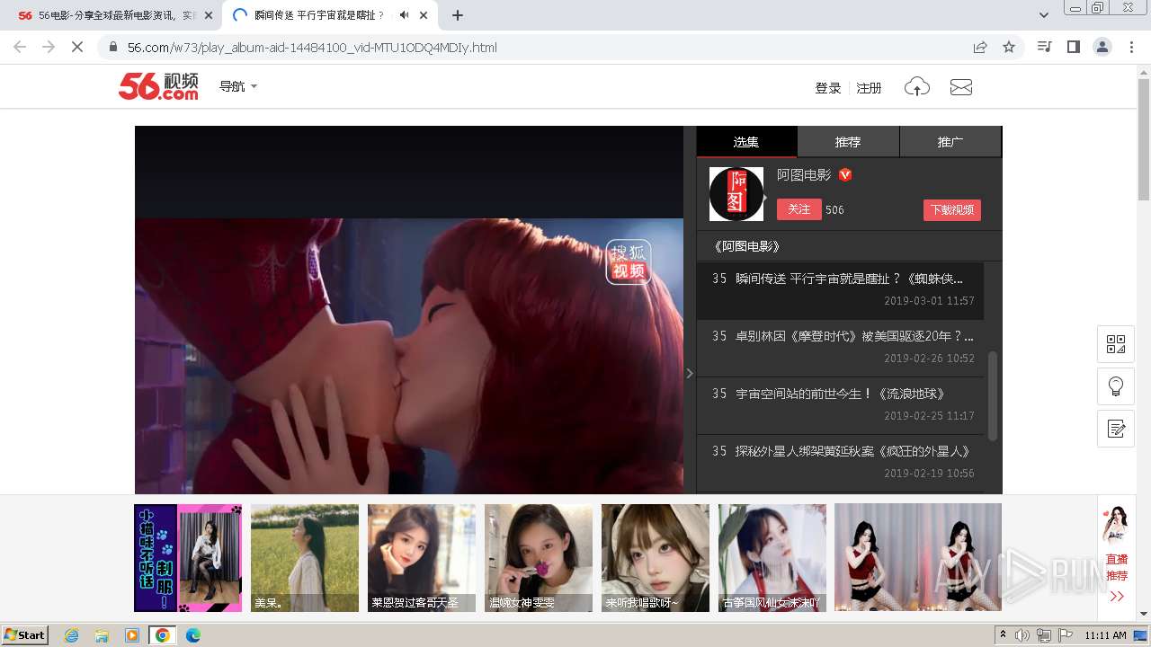Open the red-outfit dancer thumbnail
The height and width of the screenshot is (647, 1151).
[x=918, y=558]
